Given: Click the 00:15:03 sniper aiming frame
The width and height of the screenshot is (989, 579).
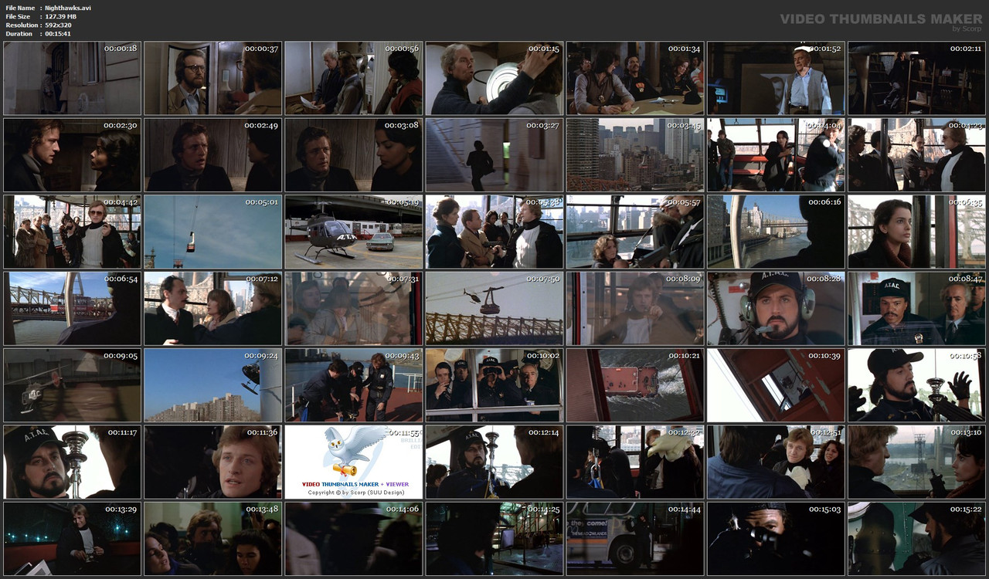Looking at the screenshot, I should [776, 539].
